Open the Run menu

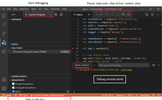point(46,9)
